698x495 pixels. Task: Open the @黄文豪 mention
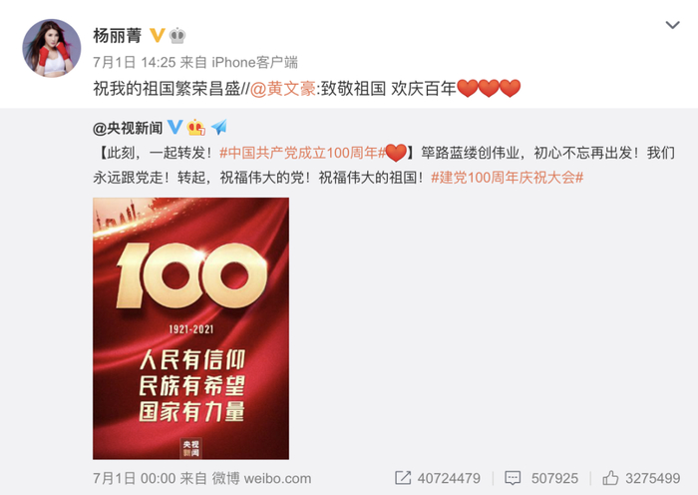coord(282,89)
